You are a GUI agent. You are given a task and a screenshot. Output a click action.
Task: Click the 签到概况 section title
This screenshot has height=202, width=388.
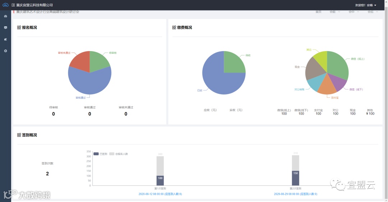(x=29, y=135)
